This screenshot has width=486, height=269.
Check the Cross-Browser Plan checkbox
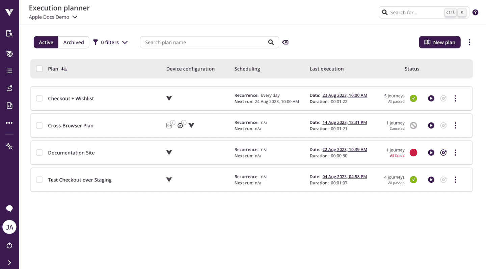tap(39, 125)
